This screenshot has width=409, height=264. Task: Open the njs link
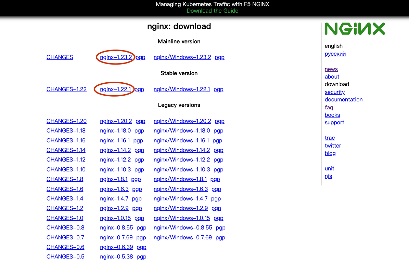point(329,176)
